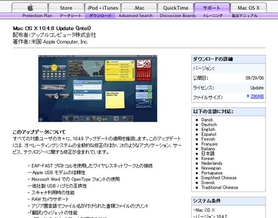This screenshot has width=278, height=218.
Task: Click Korean in the language list
Action: [208, 158]
